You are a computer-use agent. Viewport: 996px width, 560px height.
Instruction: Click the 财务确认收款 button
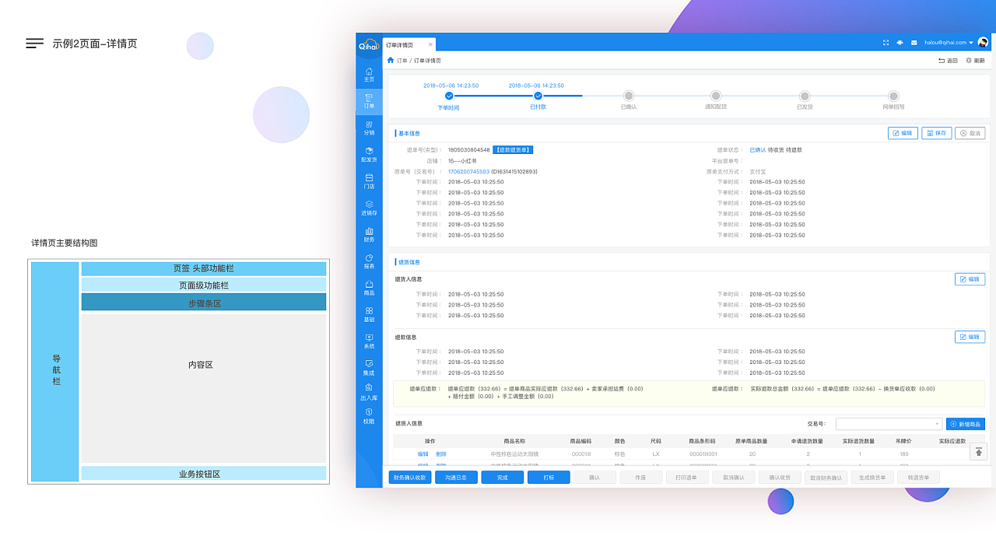(410, 478)
